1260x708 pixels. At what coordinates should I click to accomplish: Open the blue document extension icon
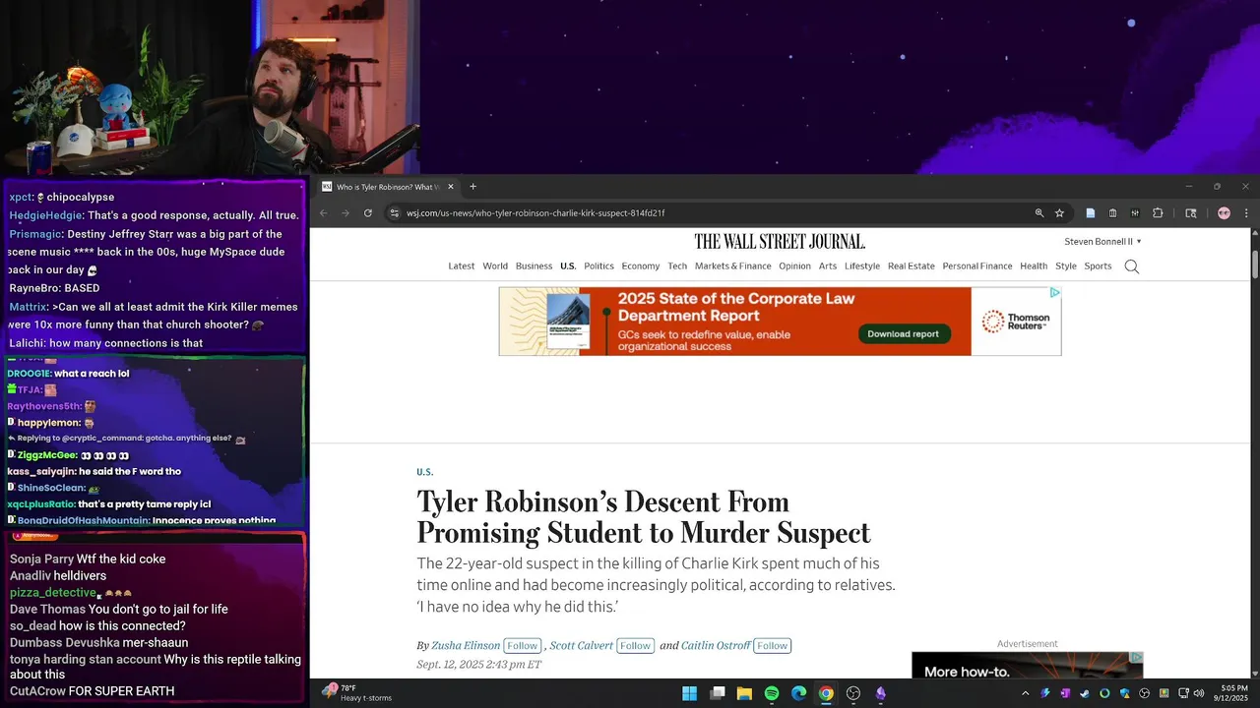[x=1091, y=212]
